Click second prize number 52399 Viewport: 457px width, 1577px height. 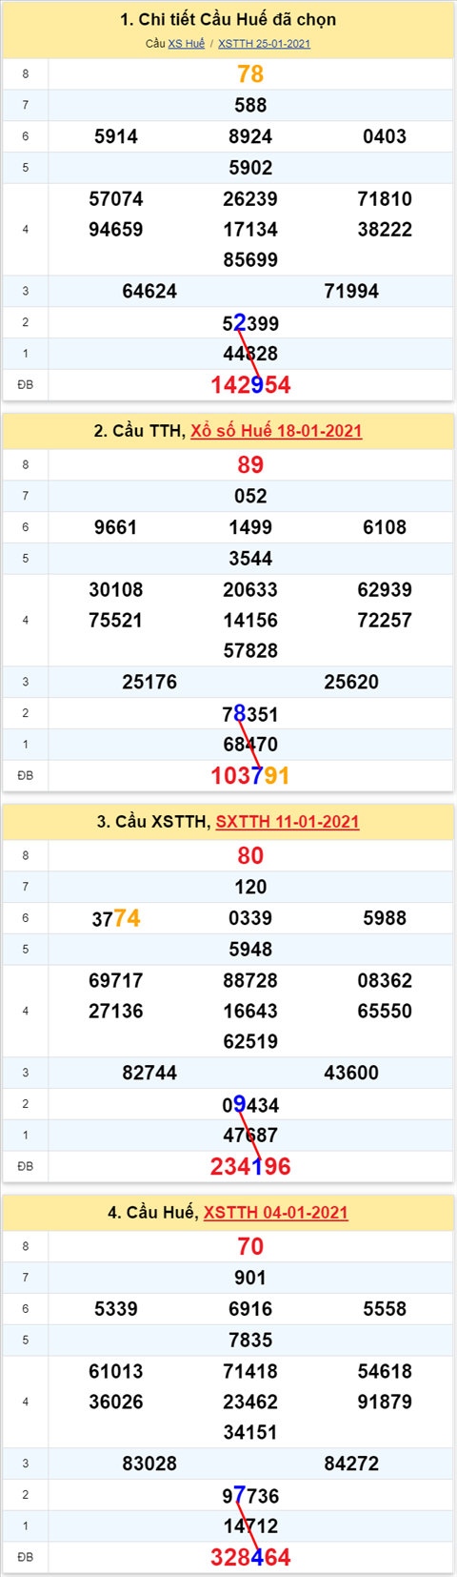coord(250,323)
